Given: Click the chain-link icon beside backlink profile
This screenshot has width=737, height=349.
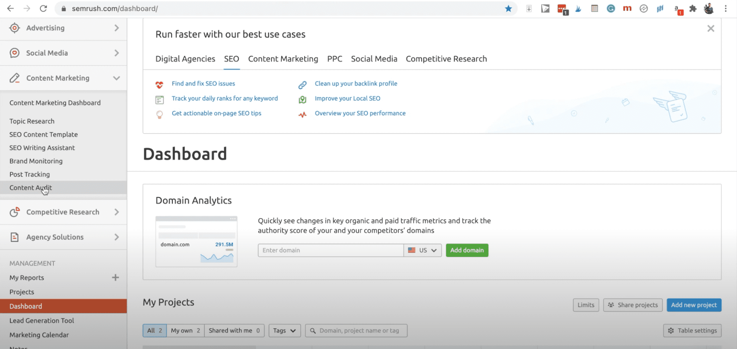Looking at the screenshot, I should [x=302, y=85].
